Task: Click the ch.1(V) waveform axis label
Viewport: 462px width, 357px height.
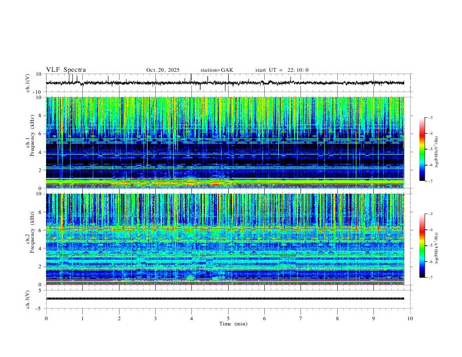Action: click(x=28, y=83)
